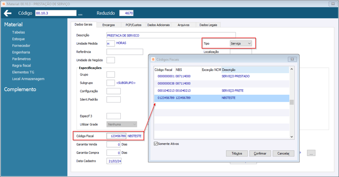Click the Códigos Fiscais dialog icon
This screenshot has width=339, height=177.
point(153,59)
